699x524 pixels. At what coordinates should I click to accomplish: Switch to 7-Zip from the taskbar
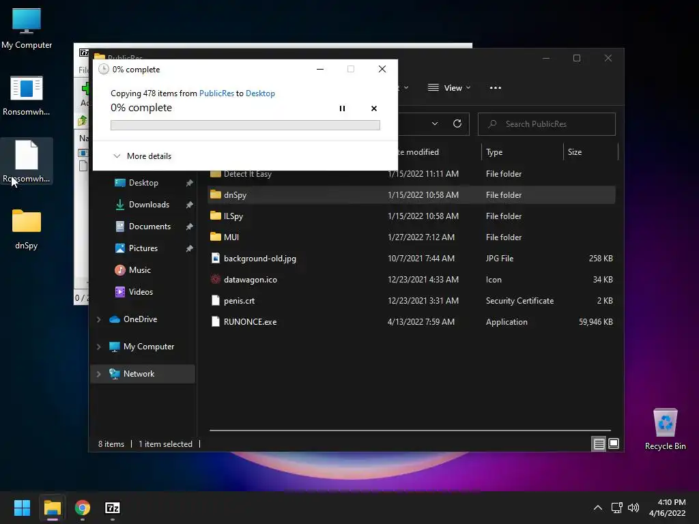[x=113, y=508]
